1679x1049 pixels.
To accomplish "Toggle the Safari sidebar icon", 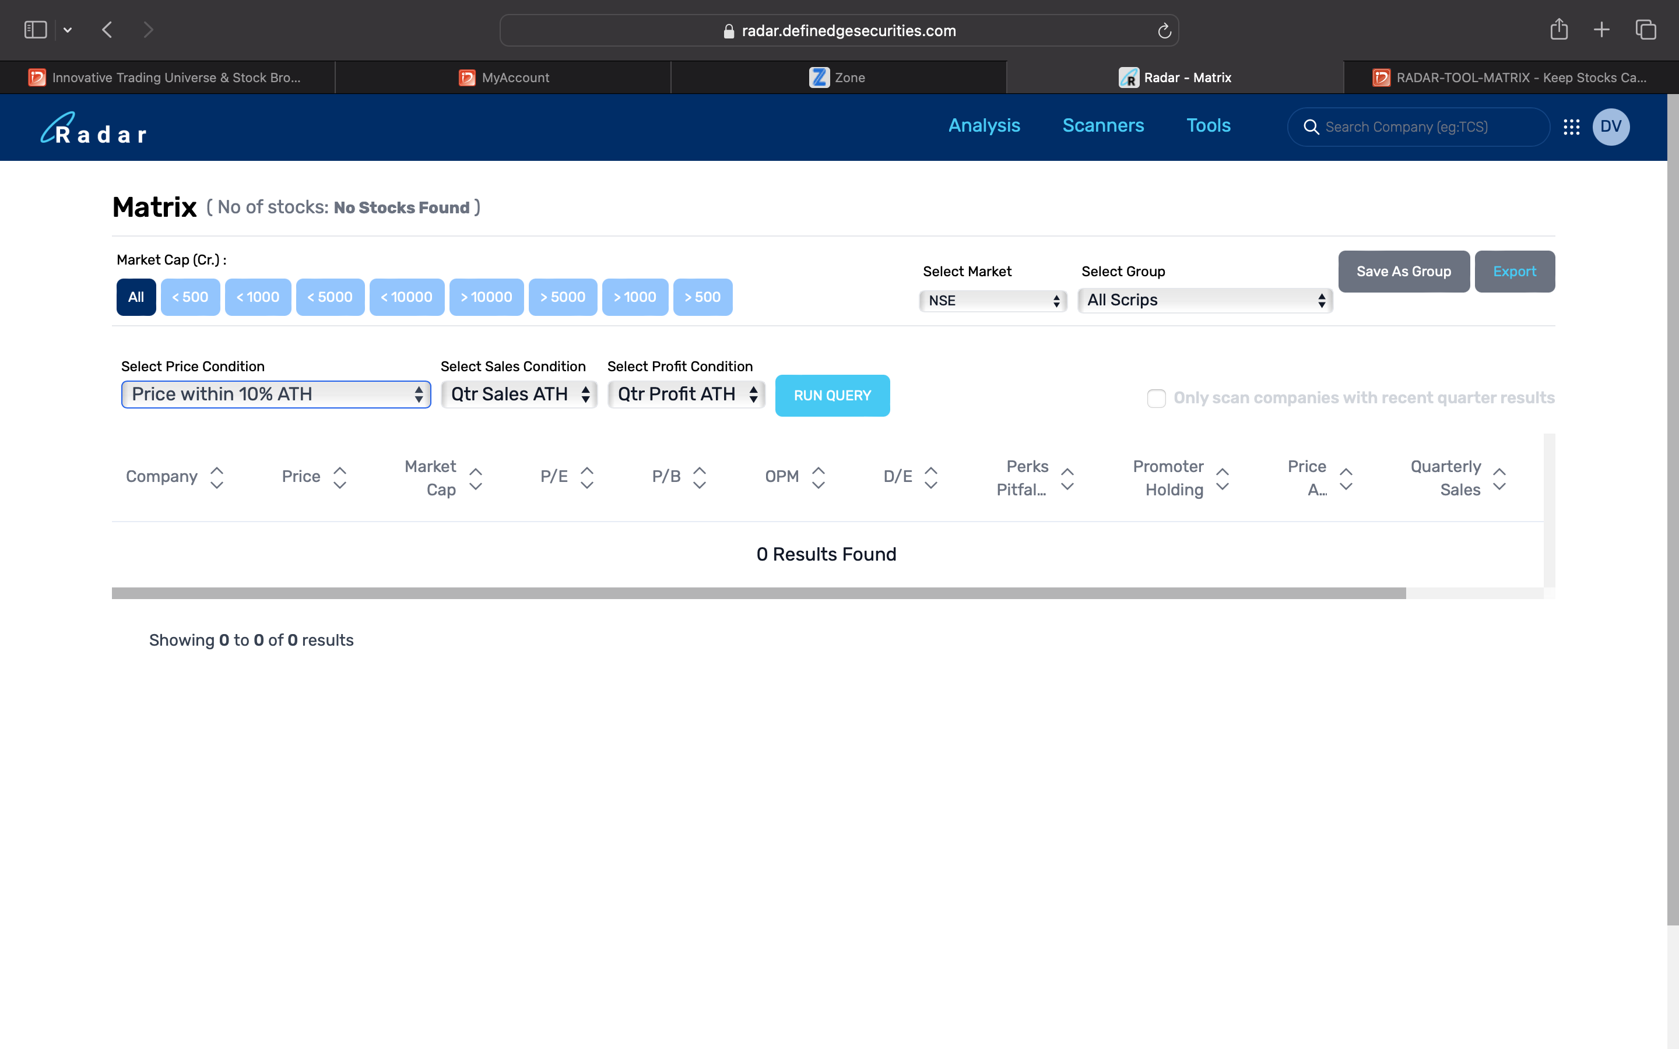I will 36,30.
